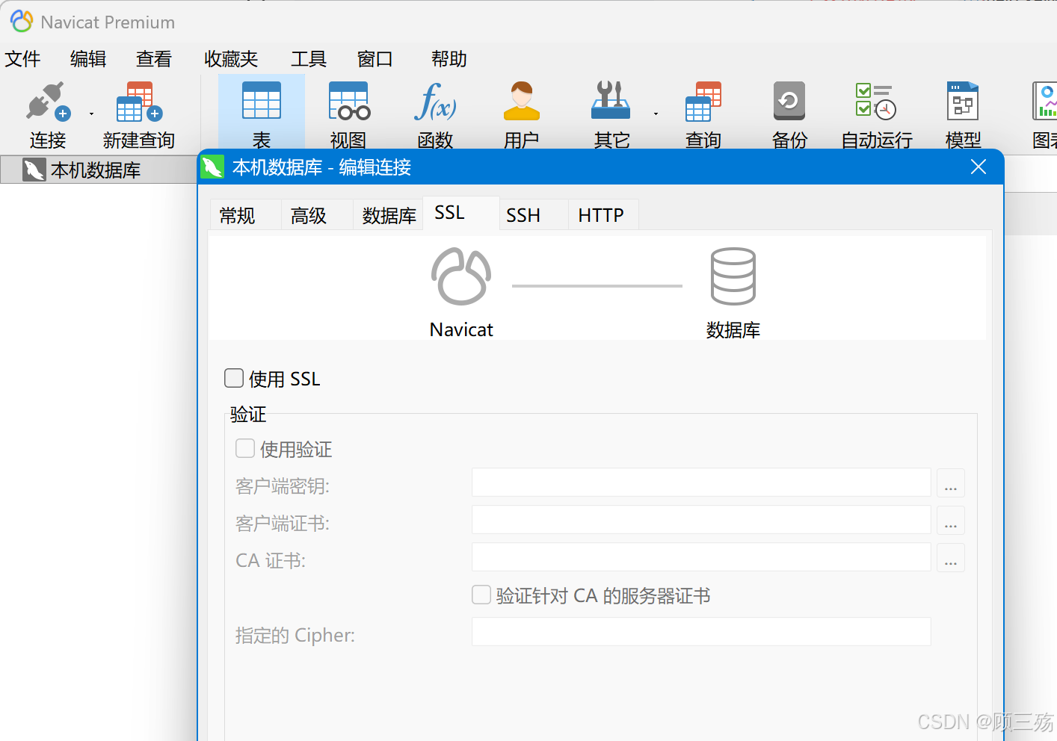
Task: Browse for 客户端密钥 file with ... button
Action: tap(951, 483)
